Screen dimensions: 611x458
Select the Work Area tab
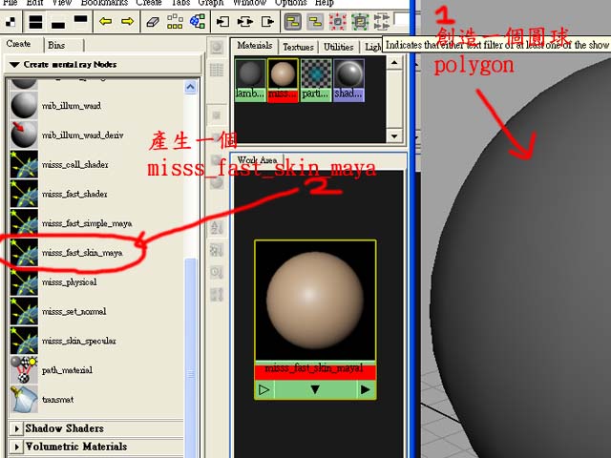257,160
